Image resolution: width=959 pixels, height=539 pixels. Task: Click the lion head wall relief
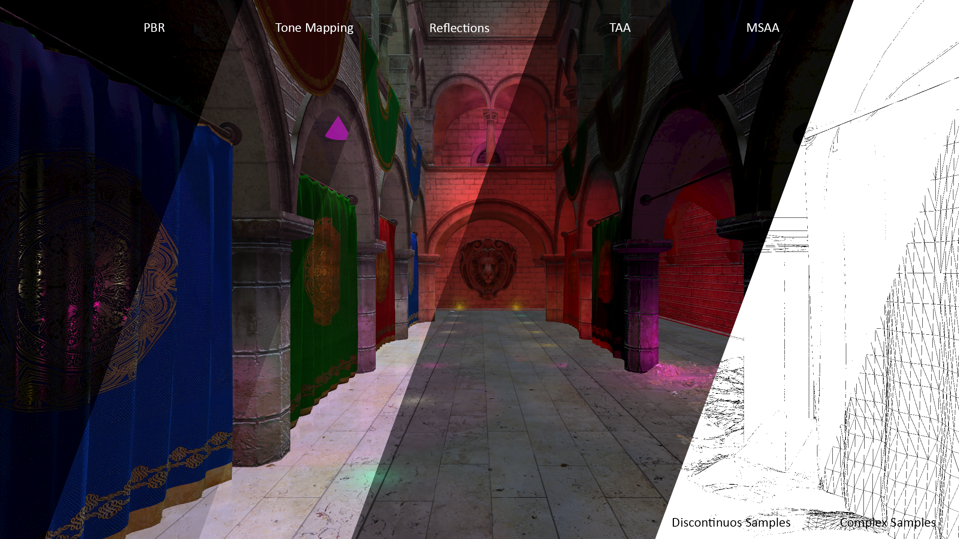pyautogui.click(x=488, y=269)
